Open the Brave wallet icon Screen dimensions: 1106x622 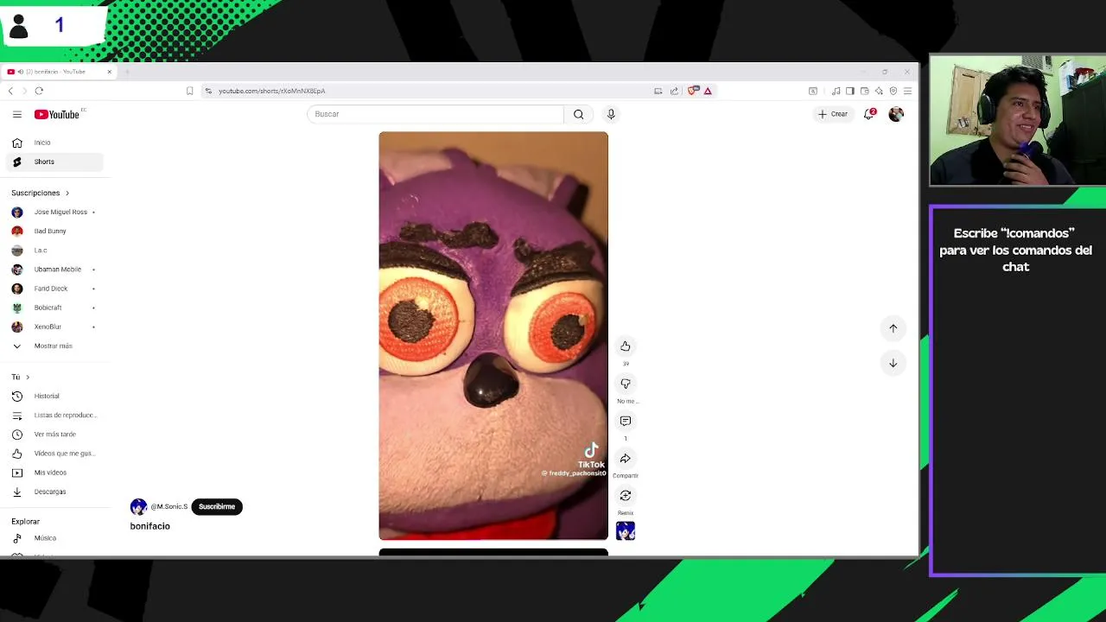point(864,91)
